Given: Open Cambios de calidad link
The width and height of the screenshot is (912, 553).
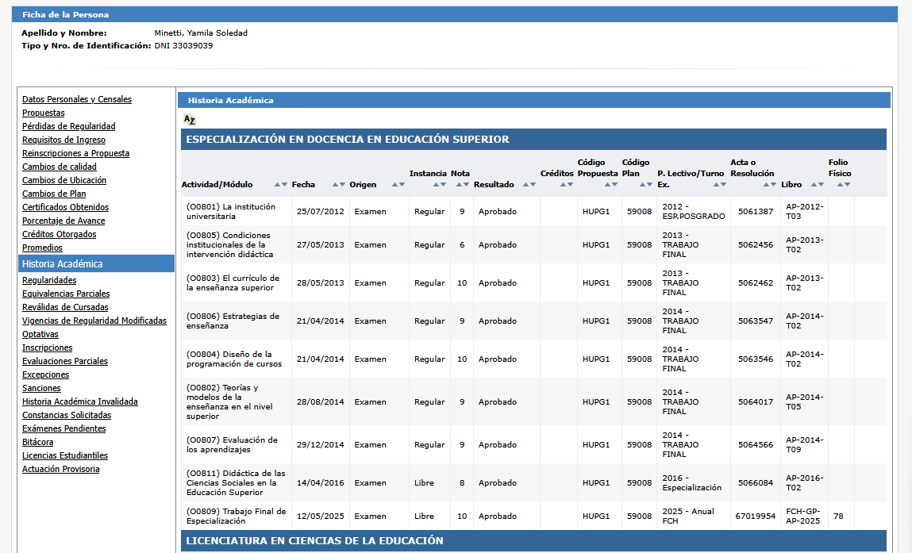Looking at the screenshot, I should pos(60,167).
